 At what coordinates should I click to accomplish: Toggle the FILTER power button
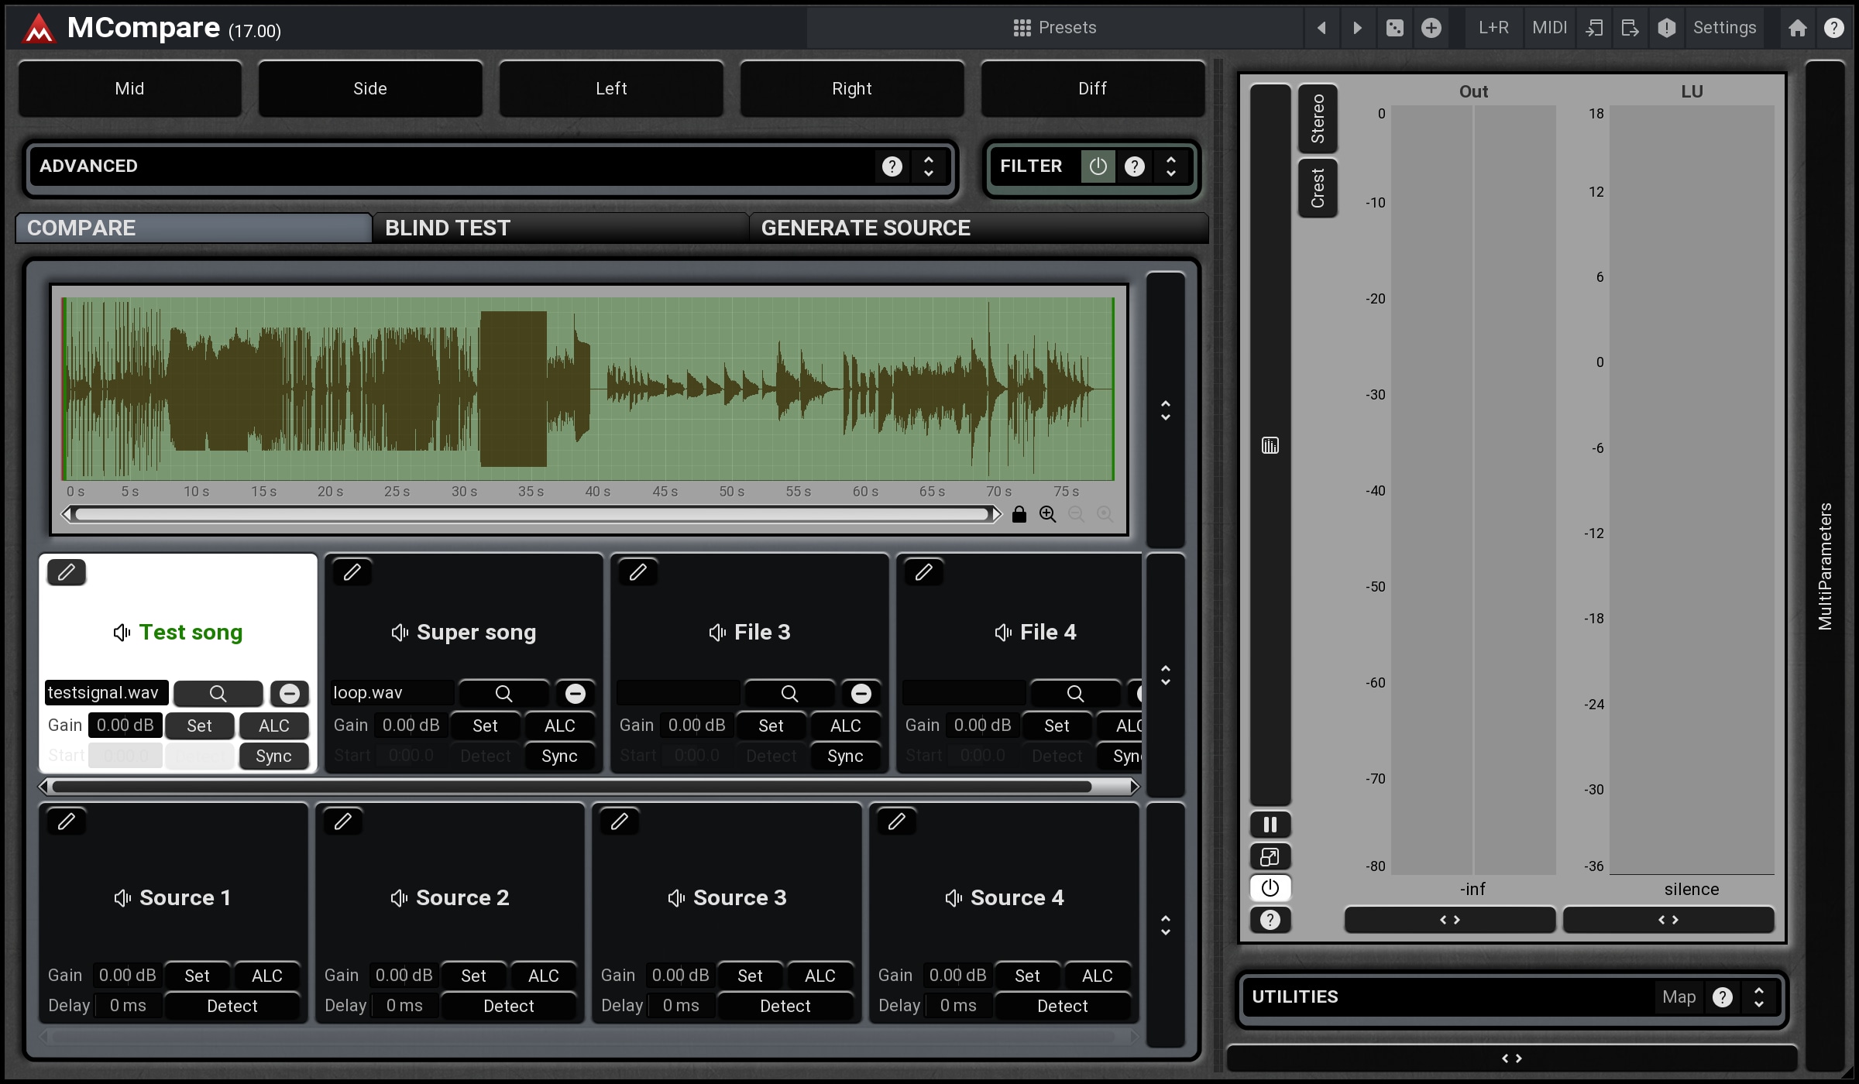click(1098, 166)
